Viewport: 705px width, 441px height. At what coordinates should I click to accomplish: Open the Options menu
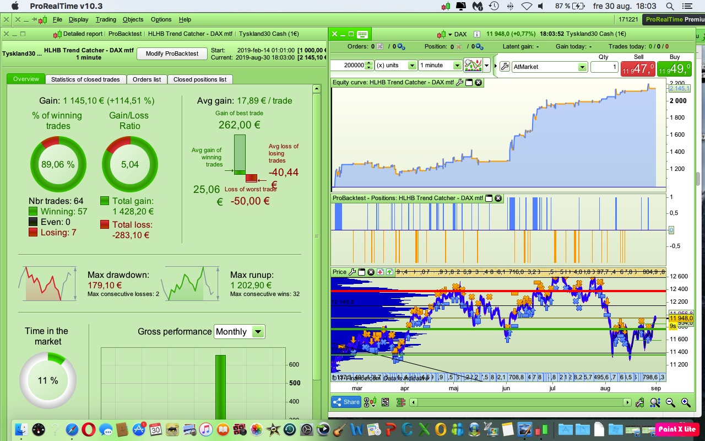coord(161,19)
